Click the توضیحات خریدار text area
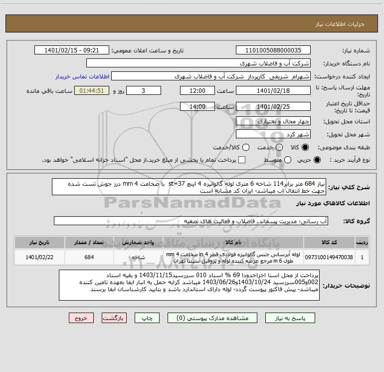This screenshot has width=384, height=372. 189,285
